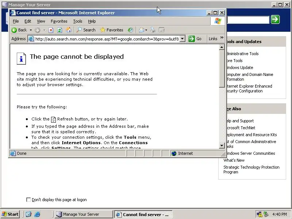The height and width of the screenshot is (219, 292).
Task: Click the IE vertical scrollbar thumb
Action: [222, 69]
